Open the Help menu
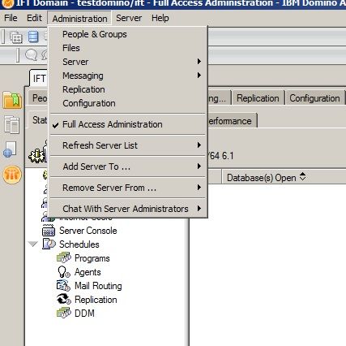This screenshot has height=346, width=346. point(160,18)
